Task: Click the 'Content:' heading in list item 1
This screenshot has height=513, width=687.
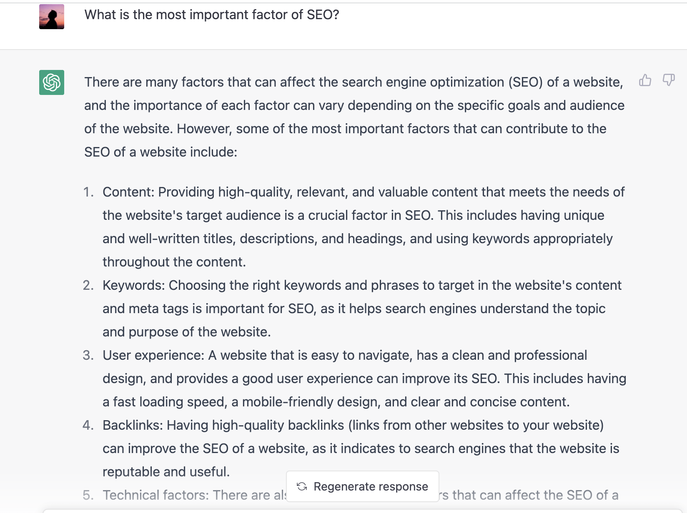Action: (128, 192)
